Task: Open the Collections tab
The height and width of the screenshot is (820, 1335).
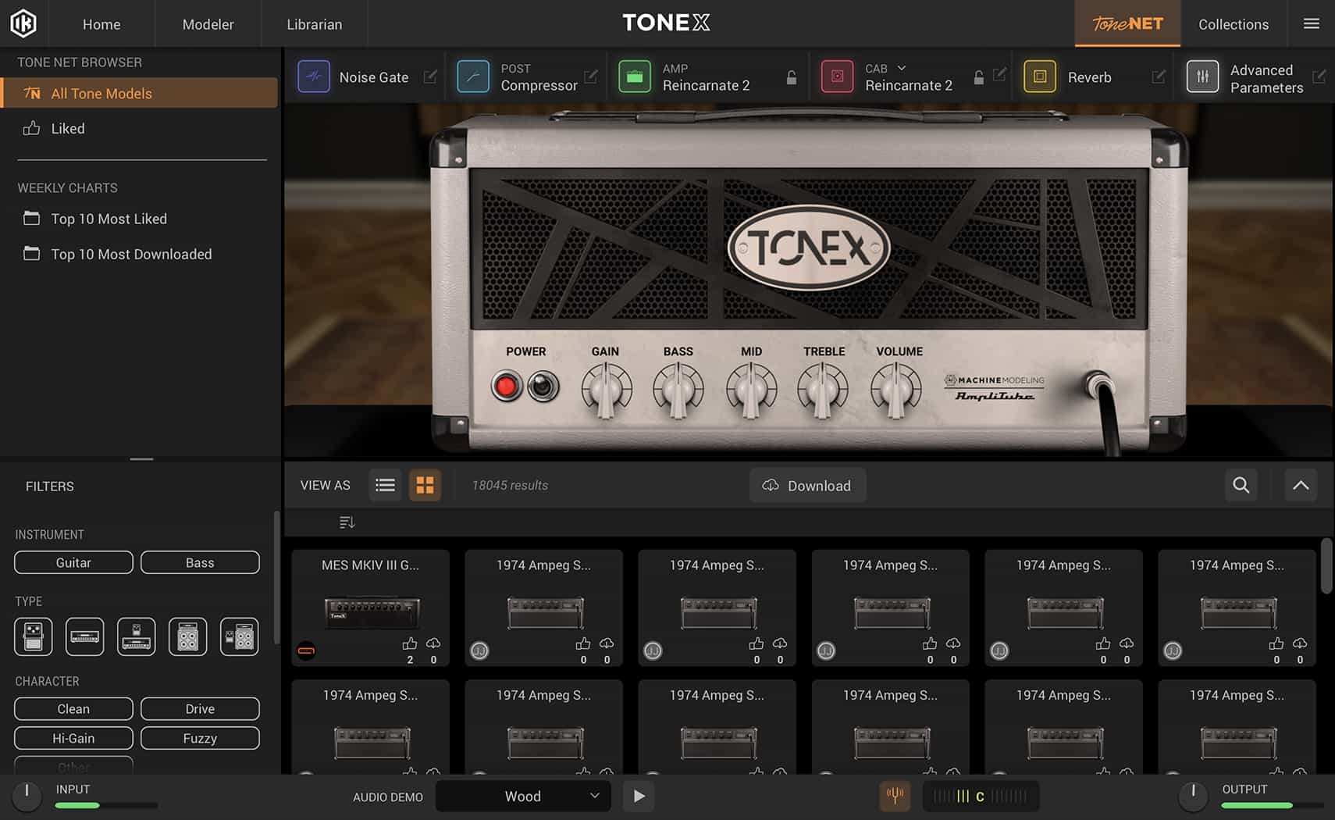Action: pyautogui.click(x=1234, y=24)
